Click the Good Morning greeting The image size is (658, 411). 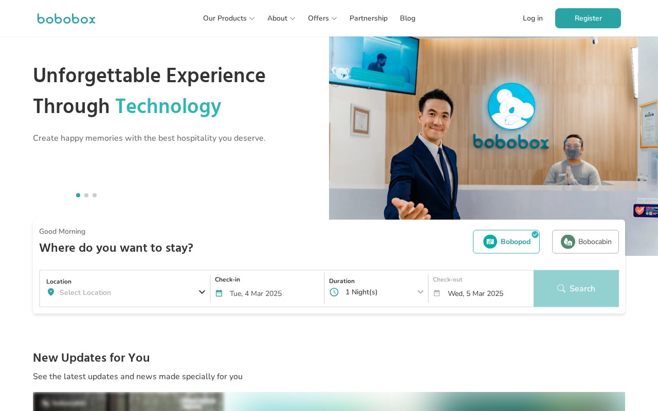point(62,232)
